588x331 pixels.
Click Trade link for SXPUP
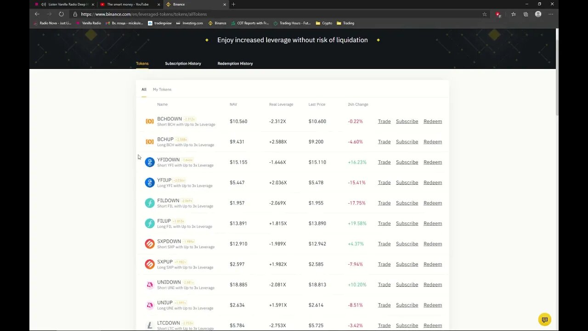[x=384, y=264]
